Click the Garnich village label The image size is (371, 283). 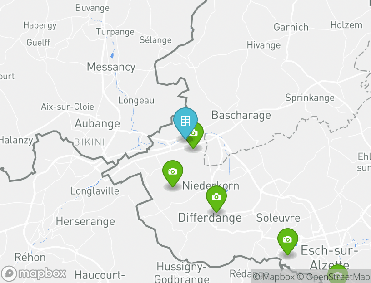291,27
